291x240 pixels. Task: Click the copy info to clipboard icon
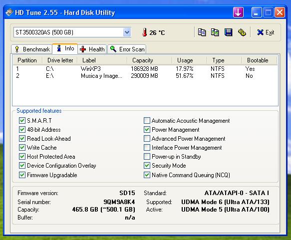tap(202, 32)
